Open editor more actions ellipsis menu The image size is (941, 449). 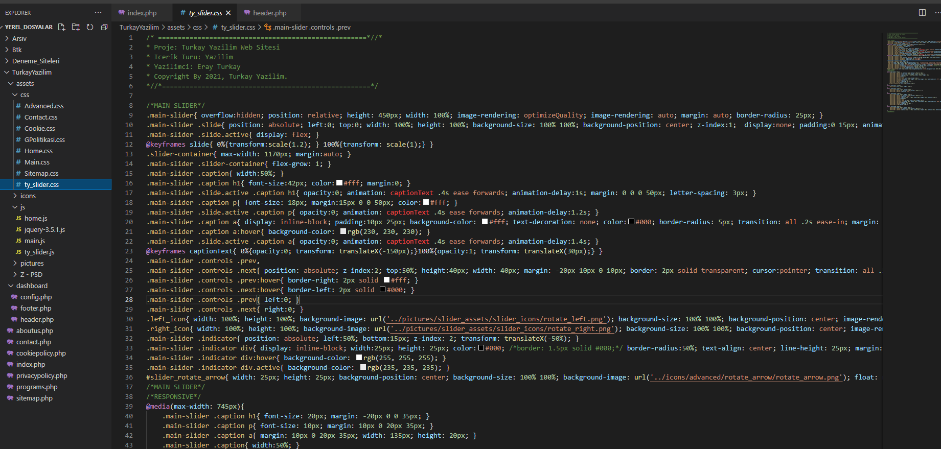[x=937, y=13]
